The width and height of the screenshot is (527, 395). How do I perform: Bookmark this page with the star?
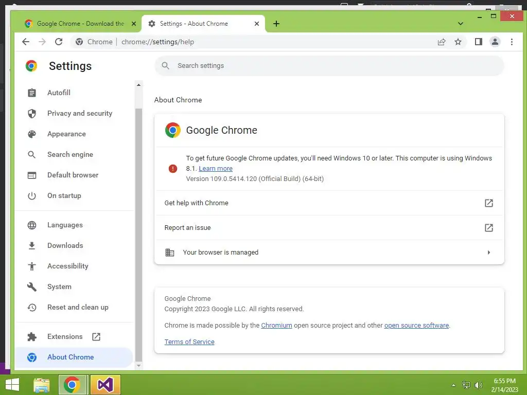(458, 42)
